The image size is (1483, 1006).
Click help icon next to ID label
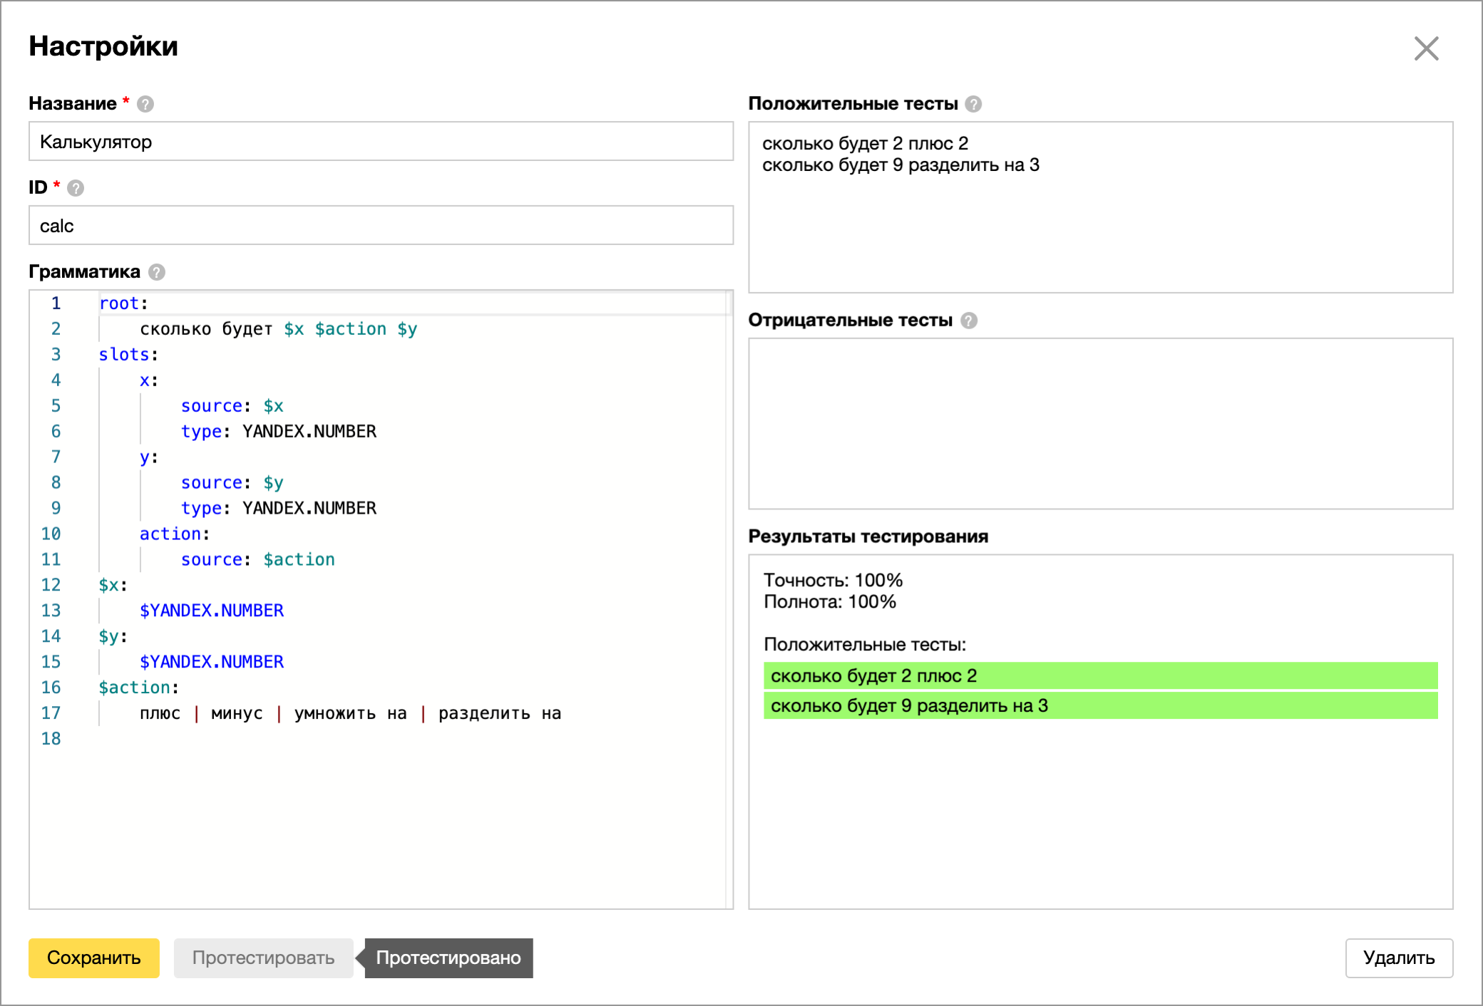76,188
